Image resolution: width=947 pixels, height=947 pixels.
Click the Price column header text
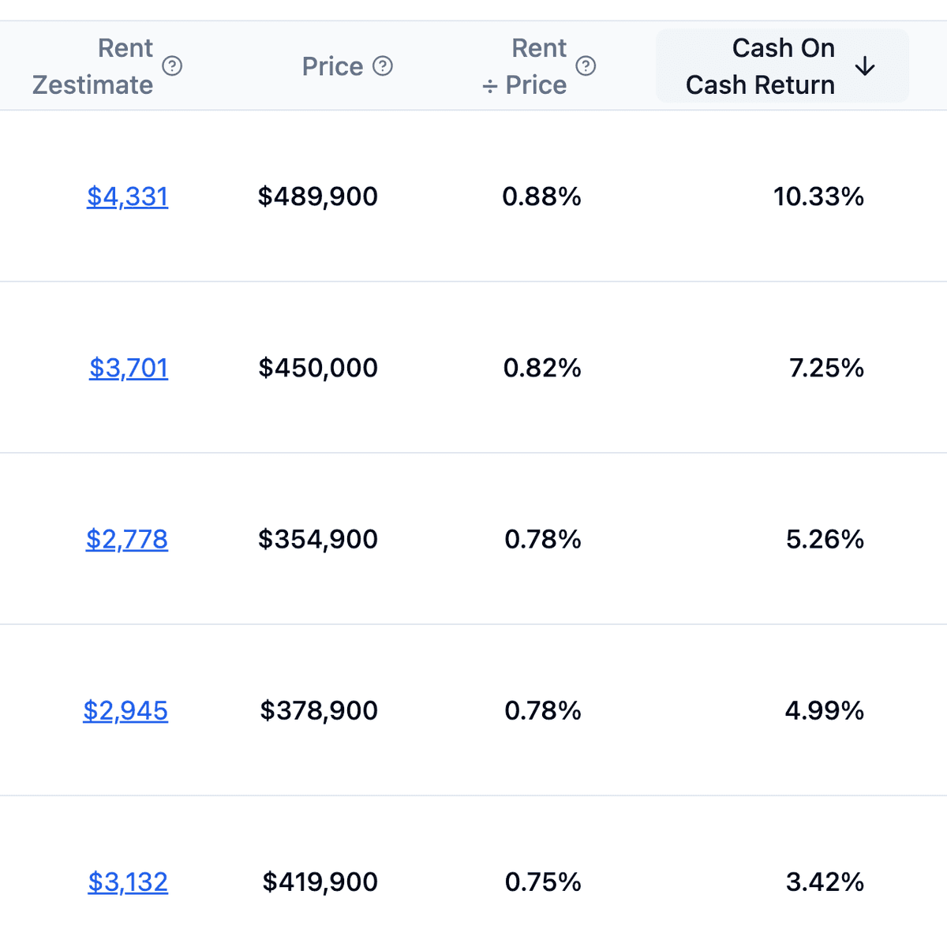pyautogui.click(x=332, y=66)
